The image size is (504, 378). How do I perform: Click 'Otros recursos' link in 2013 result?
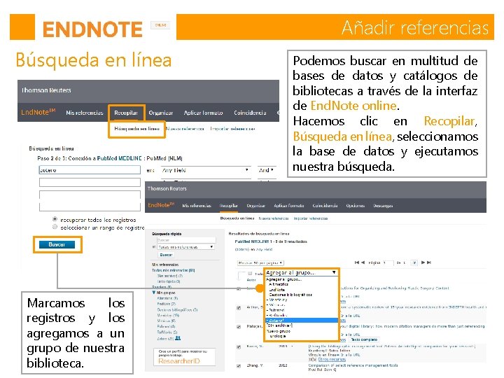tap(332, 359)
